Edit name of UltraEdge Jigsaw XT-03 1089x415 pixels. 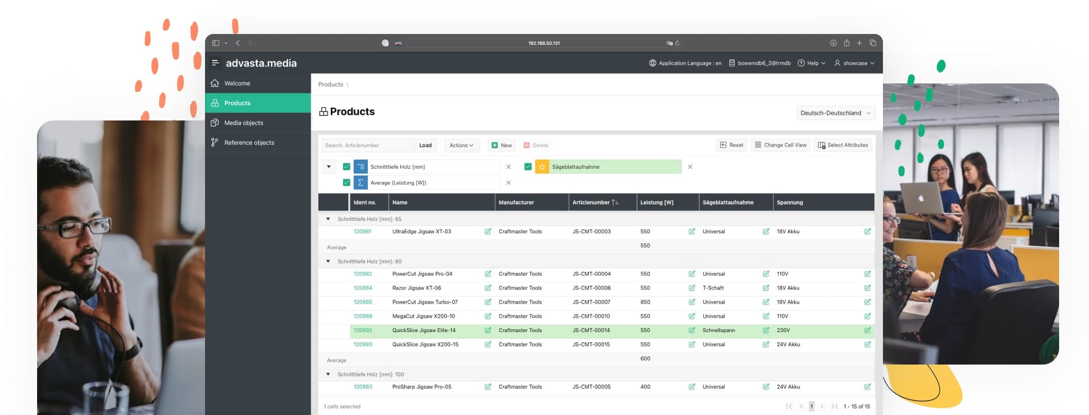pos(488,232)
